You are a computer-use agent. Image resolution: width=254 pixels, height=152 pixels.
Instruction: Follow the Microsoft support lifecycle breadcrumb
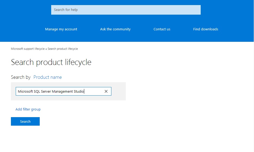tap(27, 49)
